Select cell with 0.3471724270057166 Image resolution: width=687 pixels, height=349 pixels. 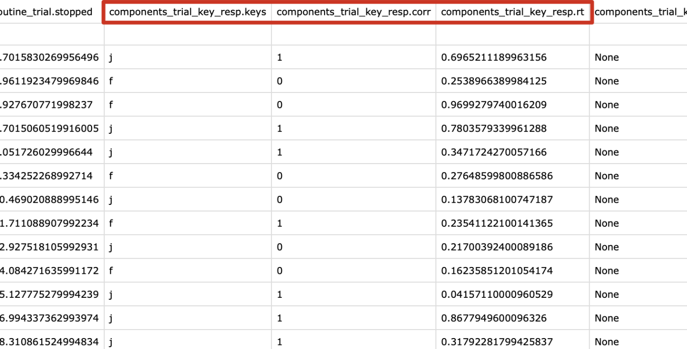pyautogui.click(x=513, y=152)
